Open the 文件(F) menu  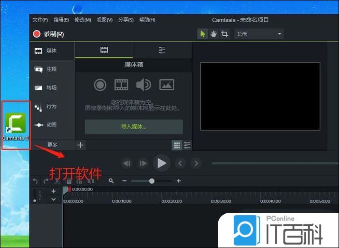point(40,20)
